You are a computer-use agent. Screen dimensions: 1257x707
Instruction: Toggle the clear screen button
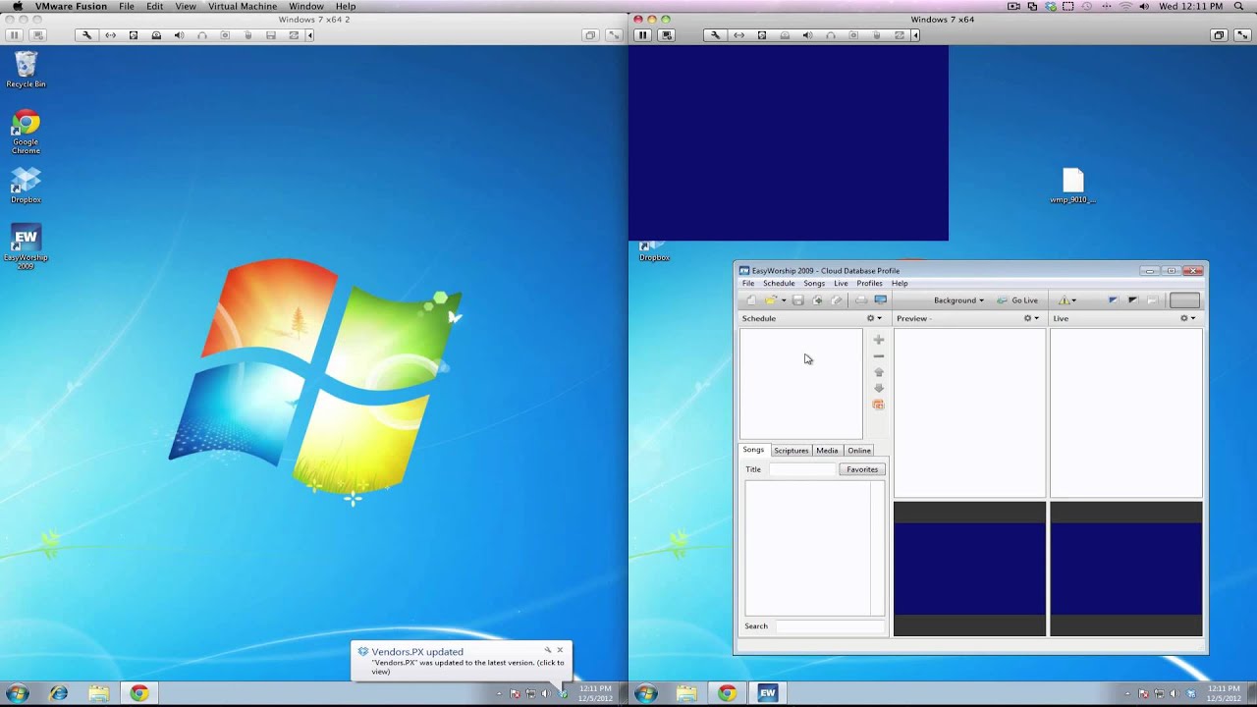[1152, 300]
